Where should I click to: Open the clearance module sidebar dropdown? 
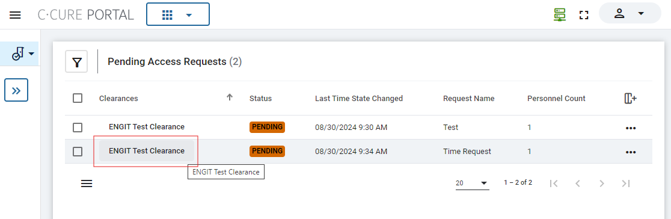pos(23,54)
